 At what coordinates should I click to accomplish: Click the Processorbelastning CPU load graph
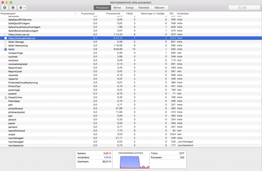130,161
